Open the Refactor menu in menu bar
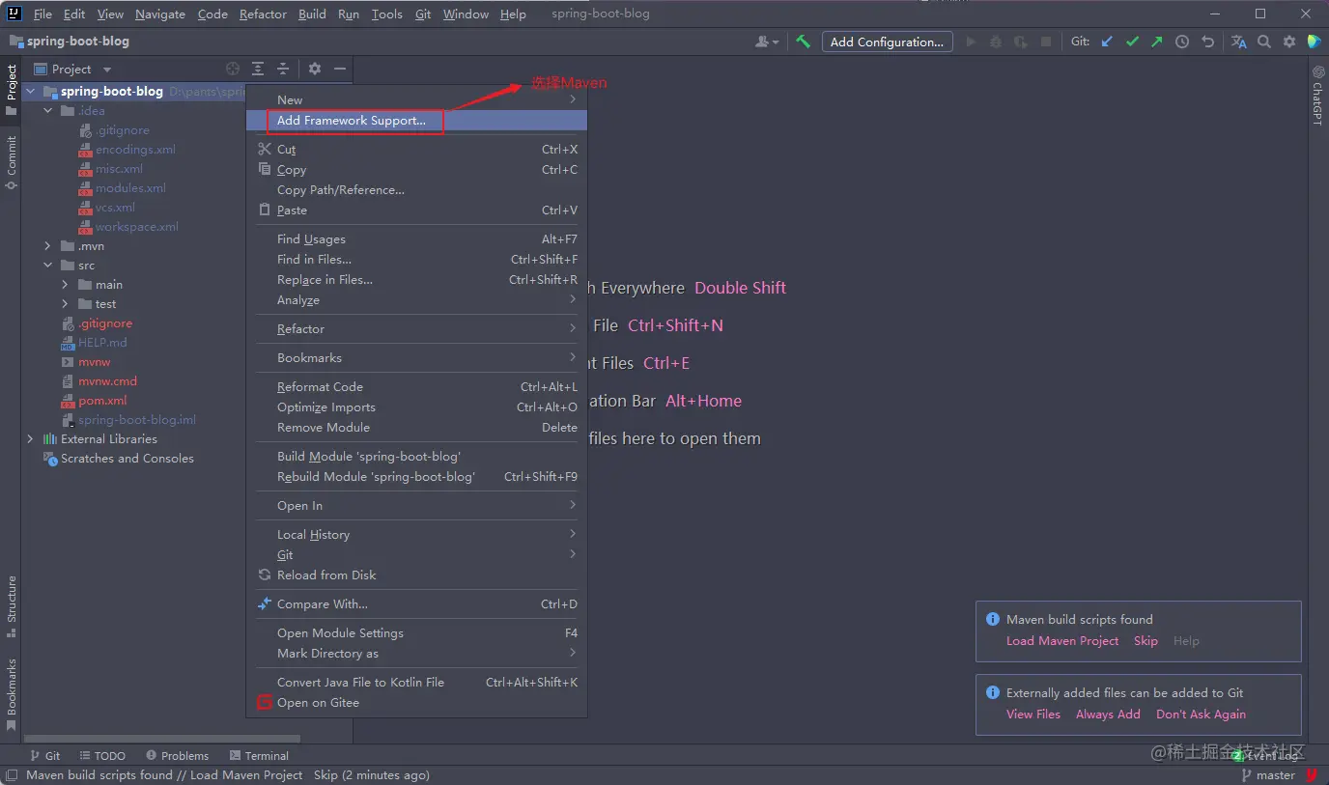Image resolution: width=1329 pixels, height=785 pixels. point(263,14)
